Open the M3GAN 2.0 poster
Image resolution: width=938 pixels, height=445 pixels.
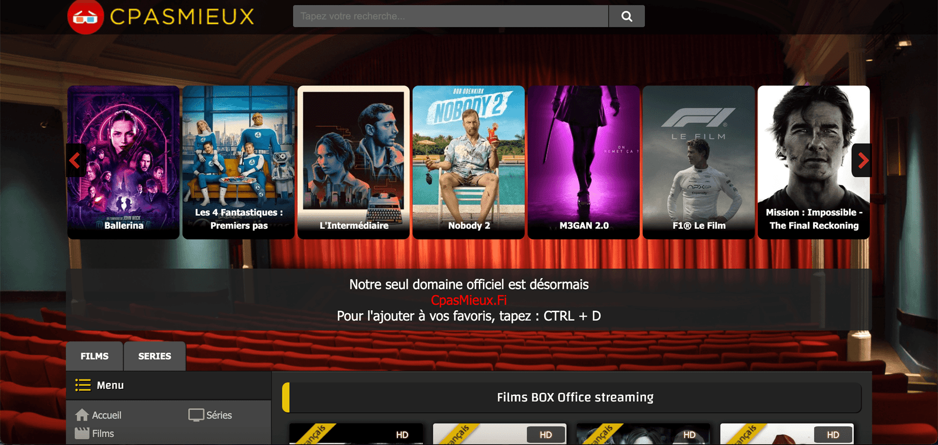583,162
